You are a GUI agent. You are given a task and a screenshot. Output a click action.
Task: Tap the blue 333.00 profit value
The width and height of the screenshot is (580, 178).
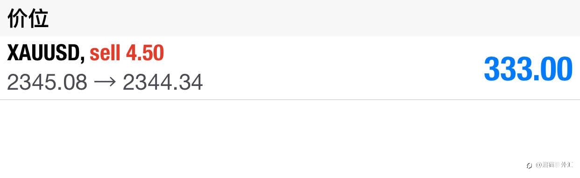click(528, 69)
